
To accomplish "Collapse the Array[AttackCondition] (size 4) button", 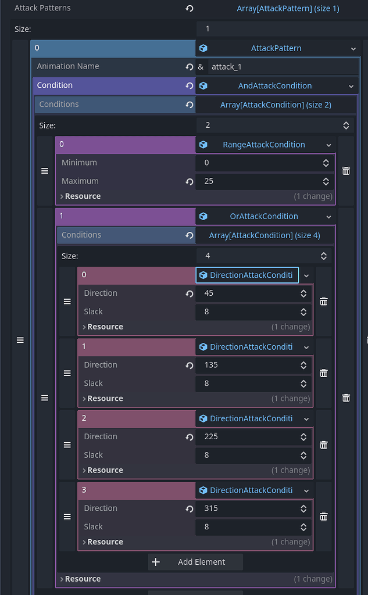I will (x=265, y=235).
